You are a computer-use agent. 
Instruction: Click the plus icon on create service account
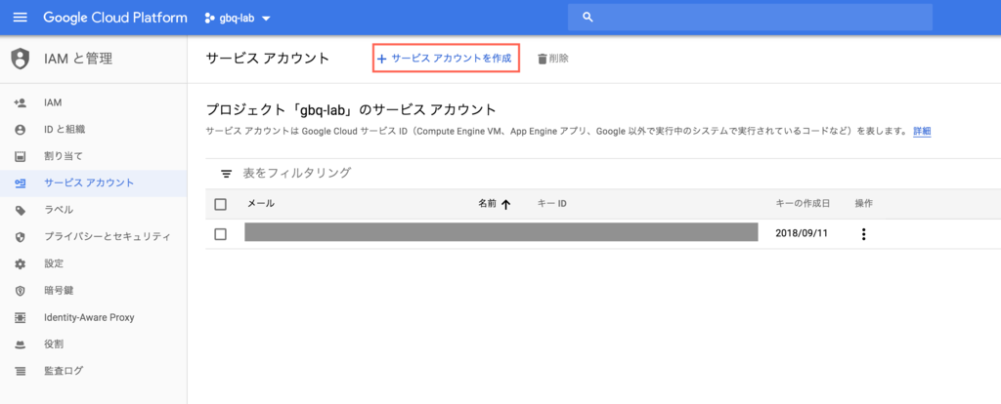[382, 60]
